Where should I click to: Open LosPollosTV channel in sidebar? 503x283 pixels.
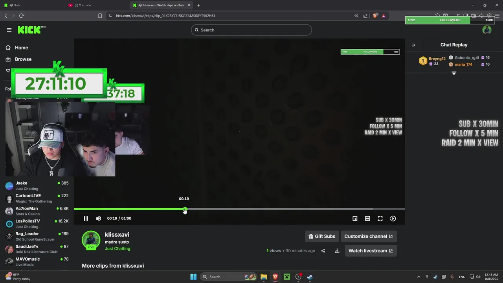[x=37, y=224]
